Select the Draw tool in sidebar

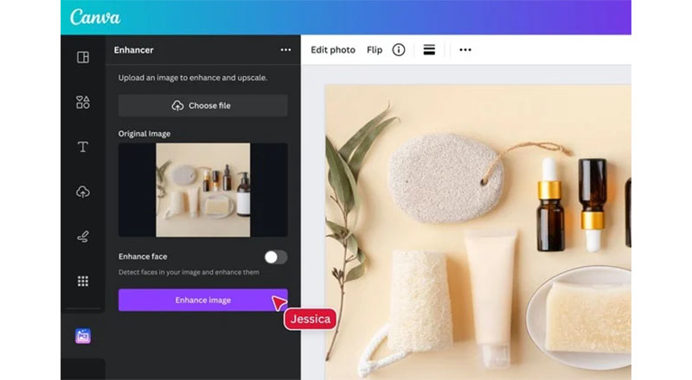83,237
